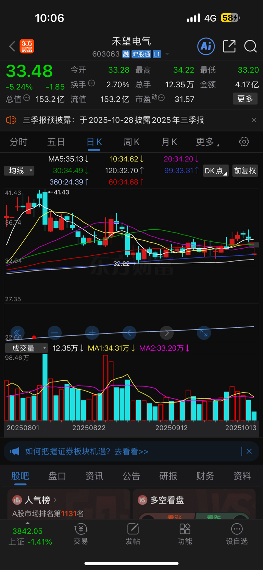Screen dimensions: 263x570
Task: Tap info icon beside 总值
Action: point(27,98)
